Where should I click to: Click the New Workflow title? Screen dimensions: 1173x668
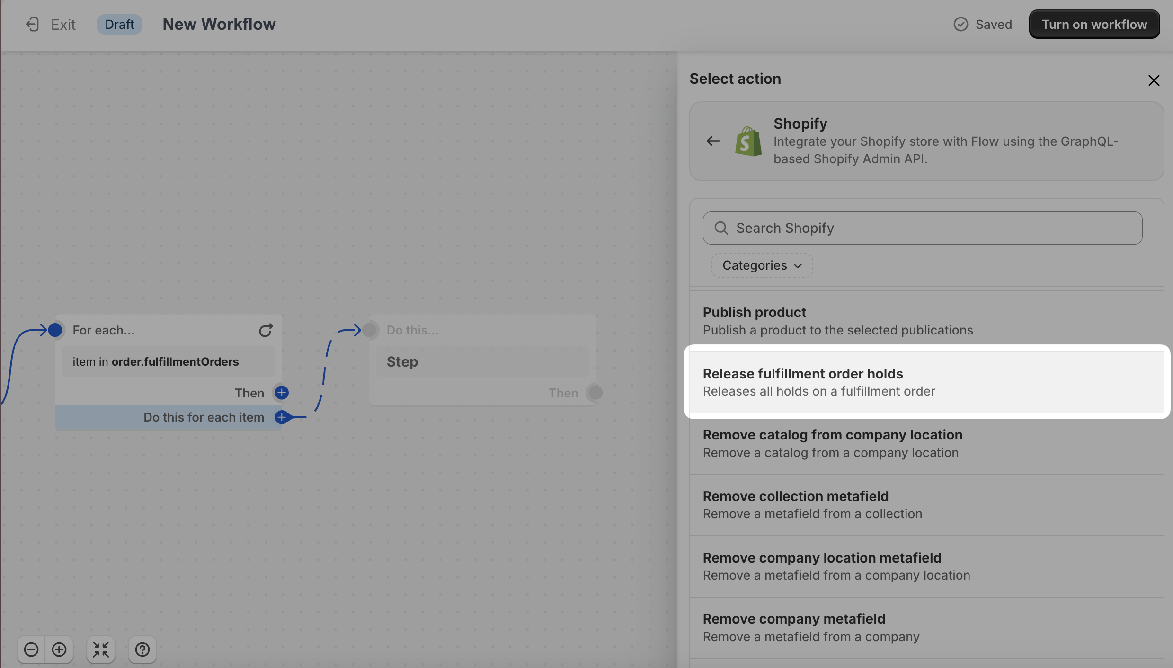click(x=219, y=24)
